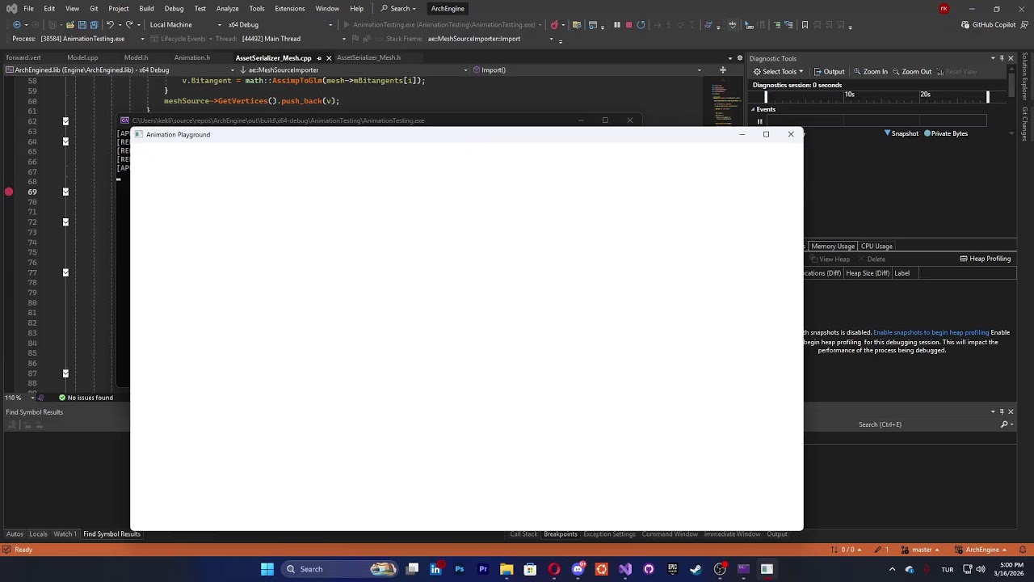Open the Build menu
Viewport: 1034px width, 582px height.
(146, 8)
